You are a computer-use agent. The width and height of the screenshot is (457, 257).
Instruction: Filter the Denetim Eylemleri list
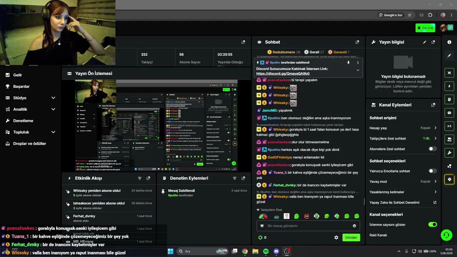pos(235,178)
